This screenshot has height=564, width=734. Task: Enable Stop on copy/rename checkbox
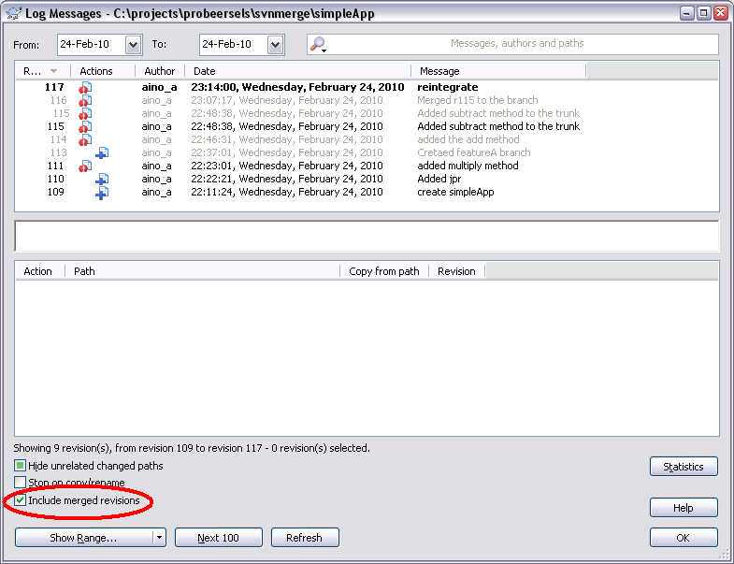[x=20, y=482]
